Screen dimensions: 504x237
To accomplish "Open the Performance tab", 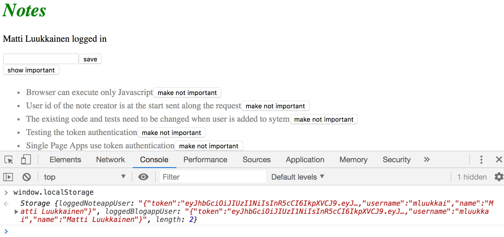I will [x=205, y=160].
